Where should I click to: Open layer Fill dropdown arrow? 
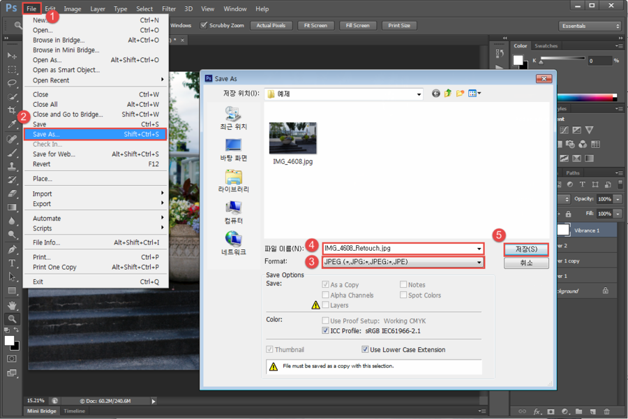tap(618, 214)
